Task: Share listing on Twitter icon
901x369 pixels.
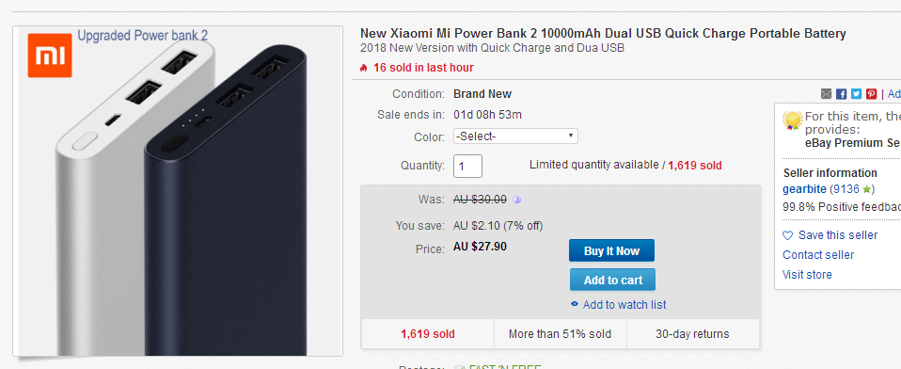Action: point(856,94)
